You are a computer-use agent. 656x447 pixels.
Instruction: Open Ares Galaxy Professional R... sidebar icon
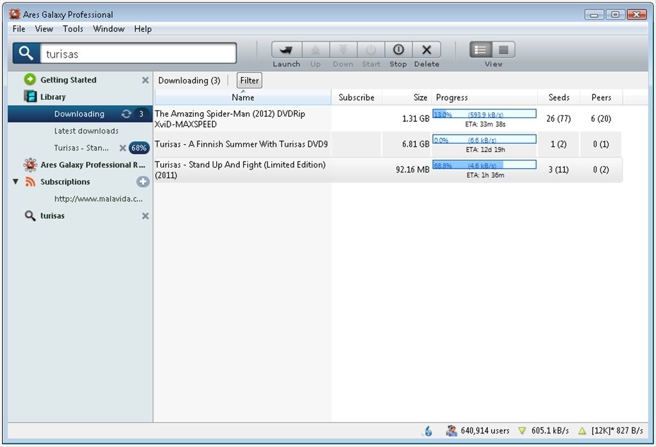tap(30, 165)
